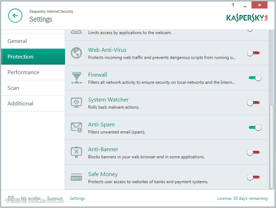
Task: Go to the Additional settings tab
Action: click(x=33, y=104)
